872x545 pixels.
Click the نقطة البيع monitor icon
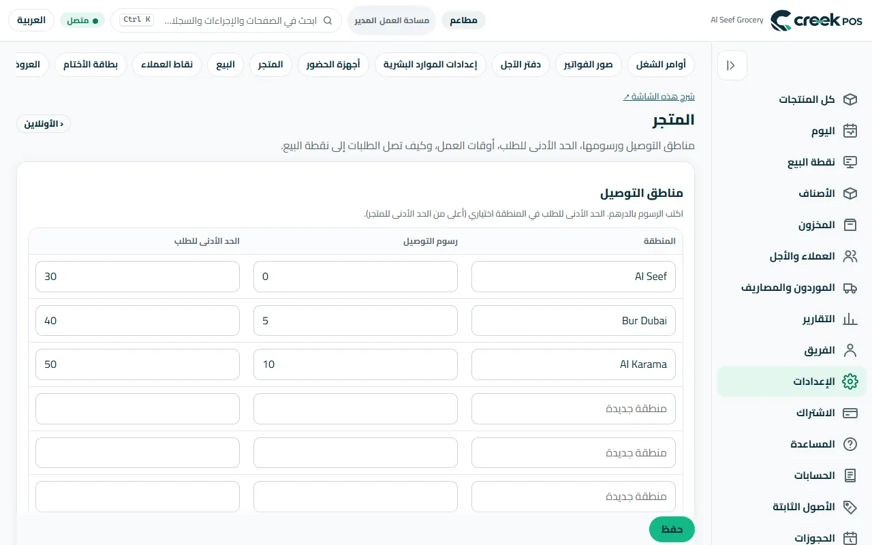coord(850,162)
